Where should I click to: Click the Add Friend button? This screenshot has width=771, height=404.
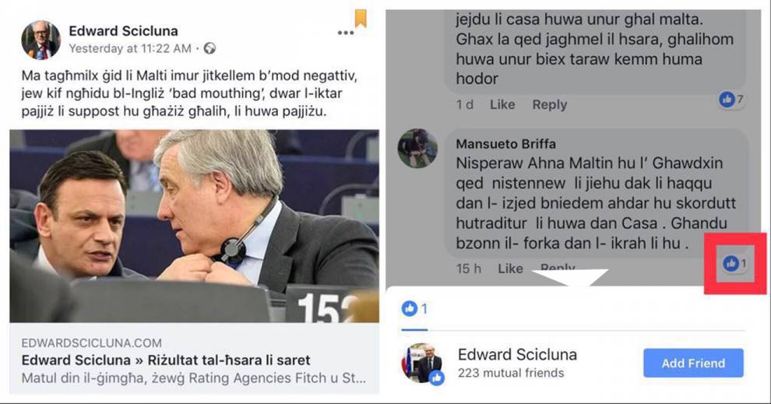click(693, 364)
